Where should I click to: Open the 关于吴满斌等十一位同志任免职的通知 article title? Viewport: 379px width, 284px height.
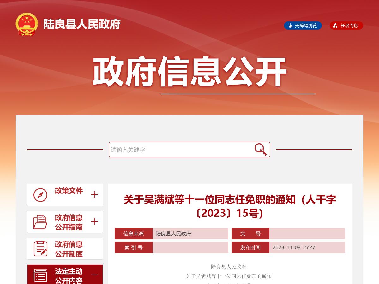[x=230, y=205]
